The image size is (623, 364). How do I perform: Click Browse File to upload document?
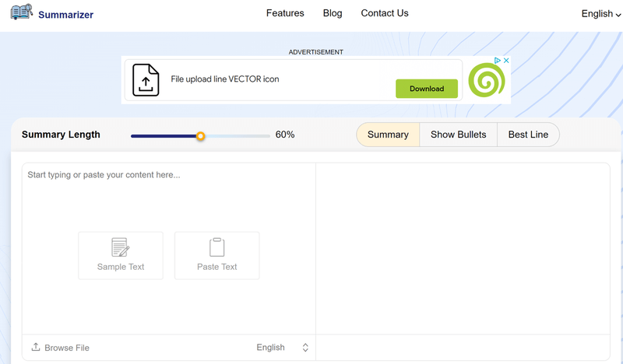67,348
